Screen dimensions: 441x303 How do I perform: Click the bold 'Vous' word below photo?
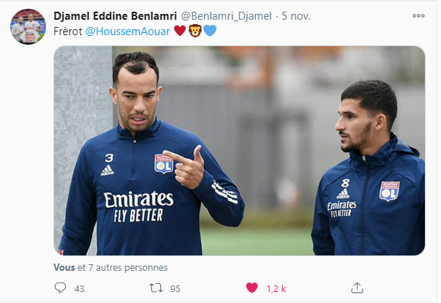[64, 267]
